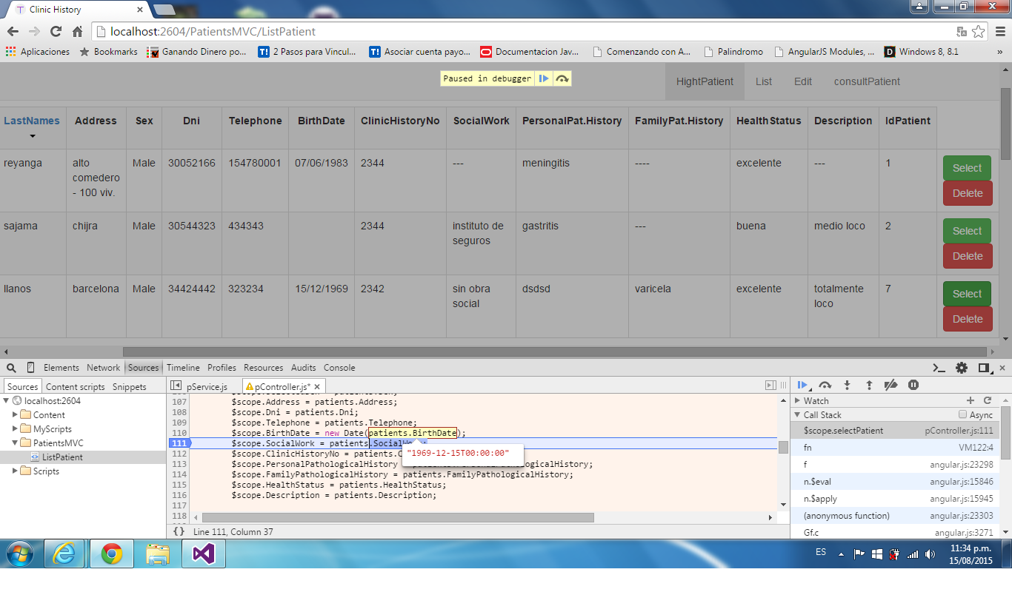Go back in browser history
This screenshot has height=592, width=1012.
tap(13, 31)
